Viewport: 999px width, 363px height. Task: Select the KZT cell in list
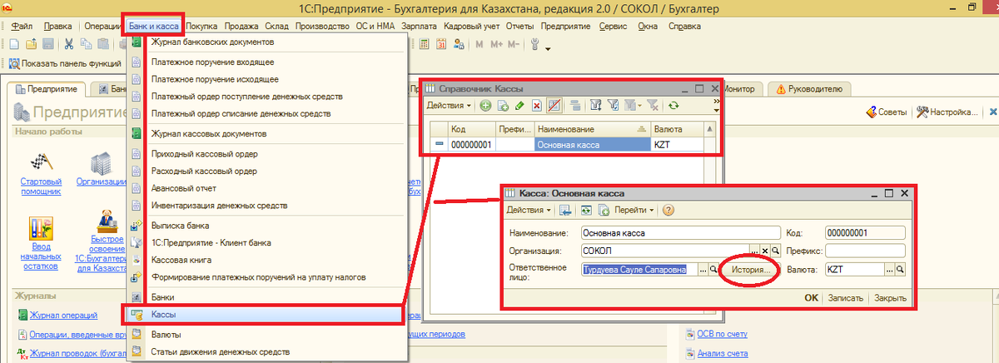[676, 144]
